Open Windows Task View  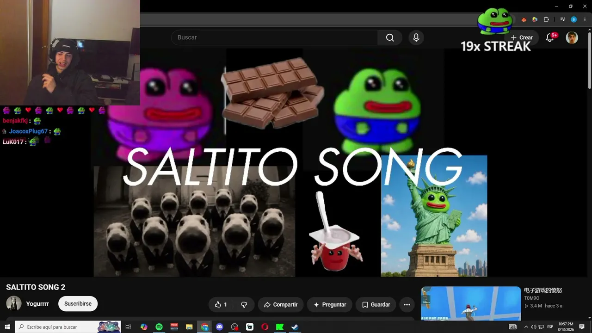(x=129, y=327)
